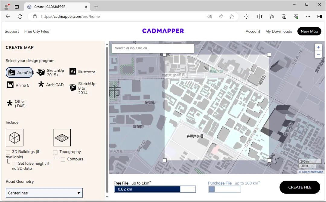Enable the Topography checkbox
This screenshot has width=326, height=202.
[55, 152]
